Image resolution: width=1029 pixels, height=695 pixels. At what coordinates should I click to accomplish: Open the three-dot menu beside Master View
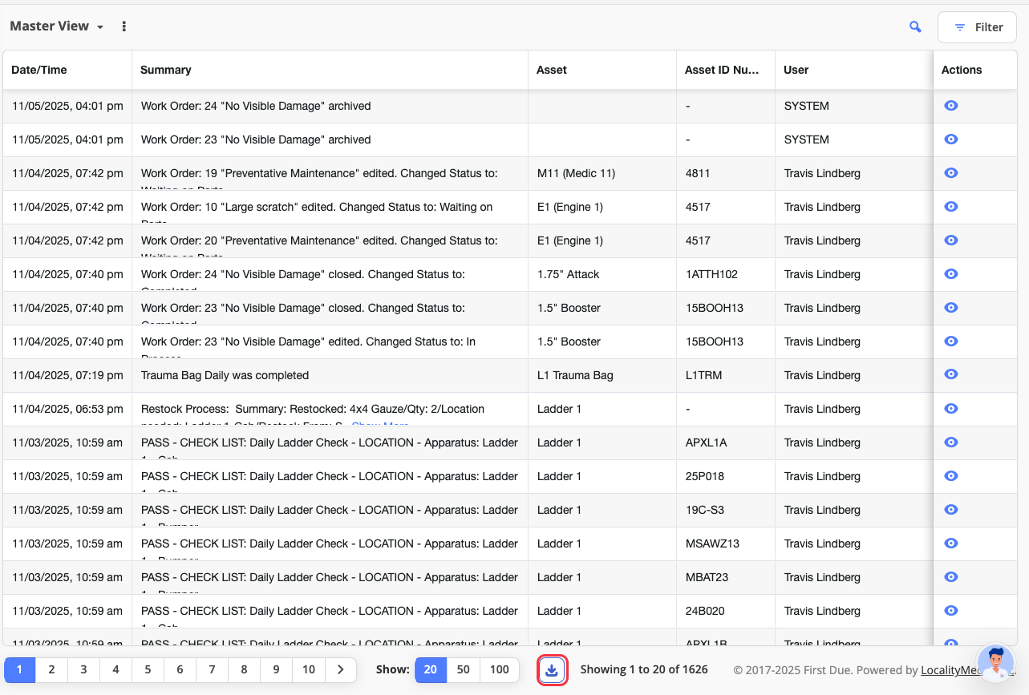pos(124,26)
